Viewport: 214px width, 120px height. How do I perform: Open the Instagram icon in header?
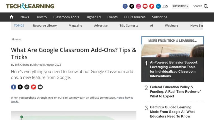pyautogui.click(x=138, y=6)
